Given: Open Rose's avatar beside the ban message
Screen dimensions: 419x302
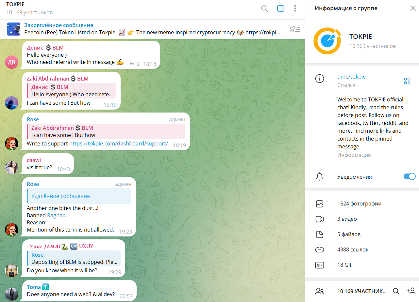Looking at the screenshot, I should point(11,230).
